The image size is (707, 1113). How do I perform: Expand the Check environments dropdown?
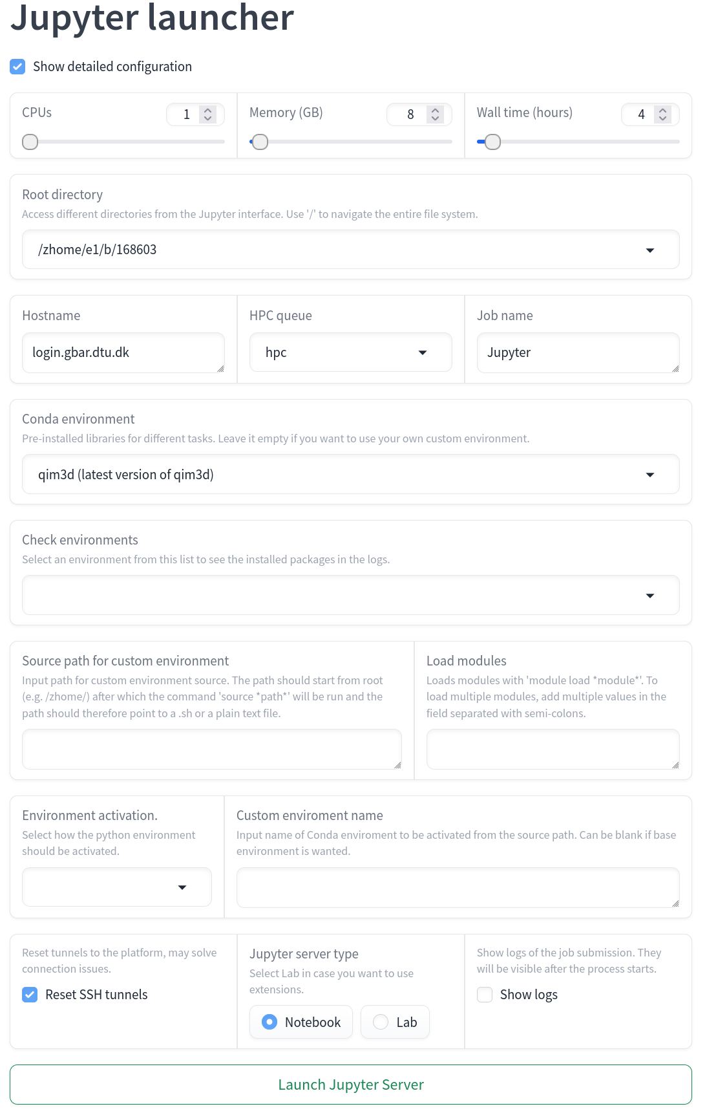click(650, 596)
